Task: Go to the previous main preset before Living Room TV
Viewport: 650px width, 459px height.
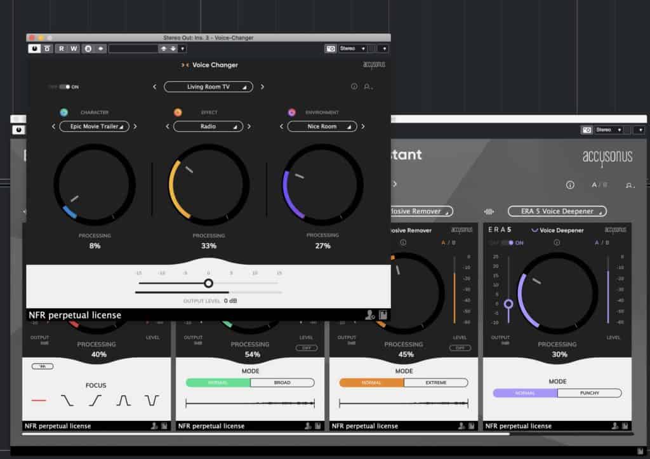Action: [x=155, y=87]
